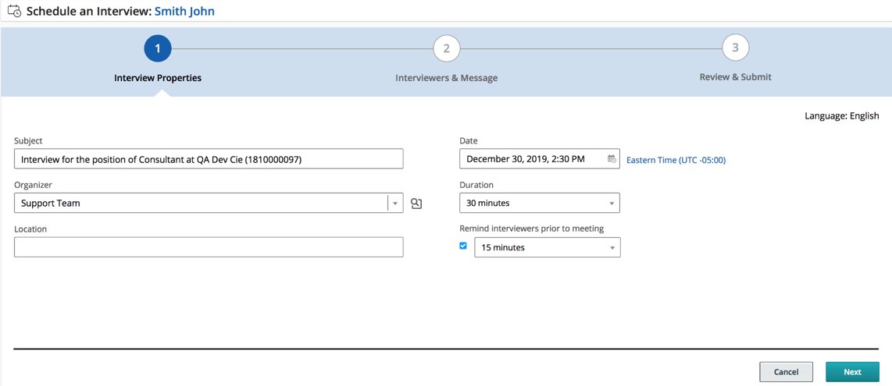Screen dimensions: 892x386
Task: Go to step 3 circle
Action: point(735,48)
